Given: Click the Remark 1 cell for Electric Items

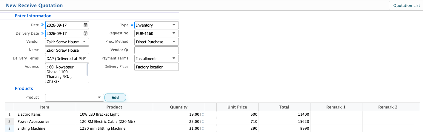Looking at the screenshot, I should pyautogui.click(x=336, y=114).
